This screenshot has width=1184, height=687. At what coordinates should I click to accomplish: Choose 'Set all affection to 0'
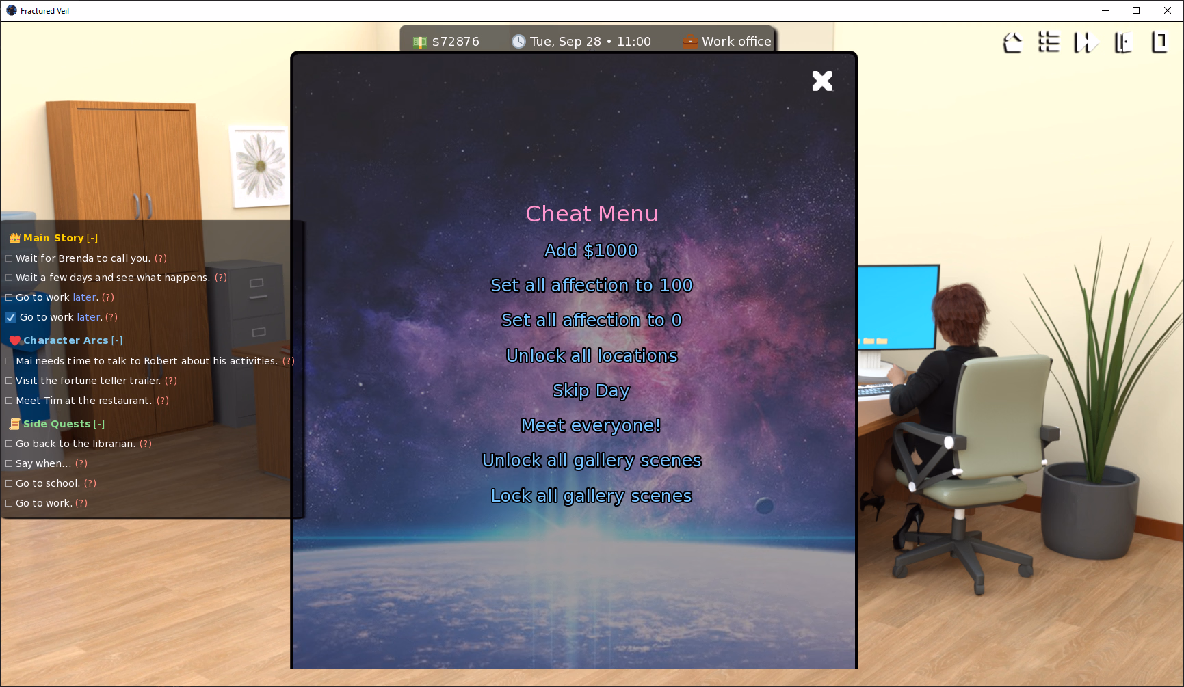[x=592, y=321]
